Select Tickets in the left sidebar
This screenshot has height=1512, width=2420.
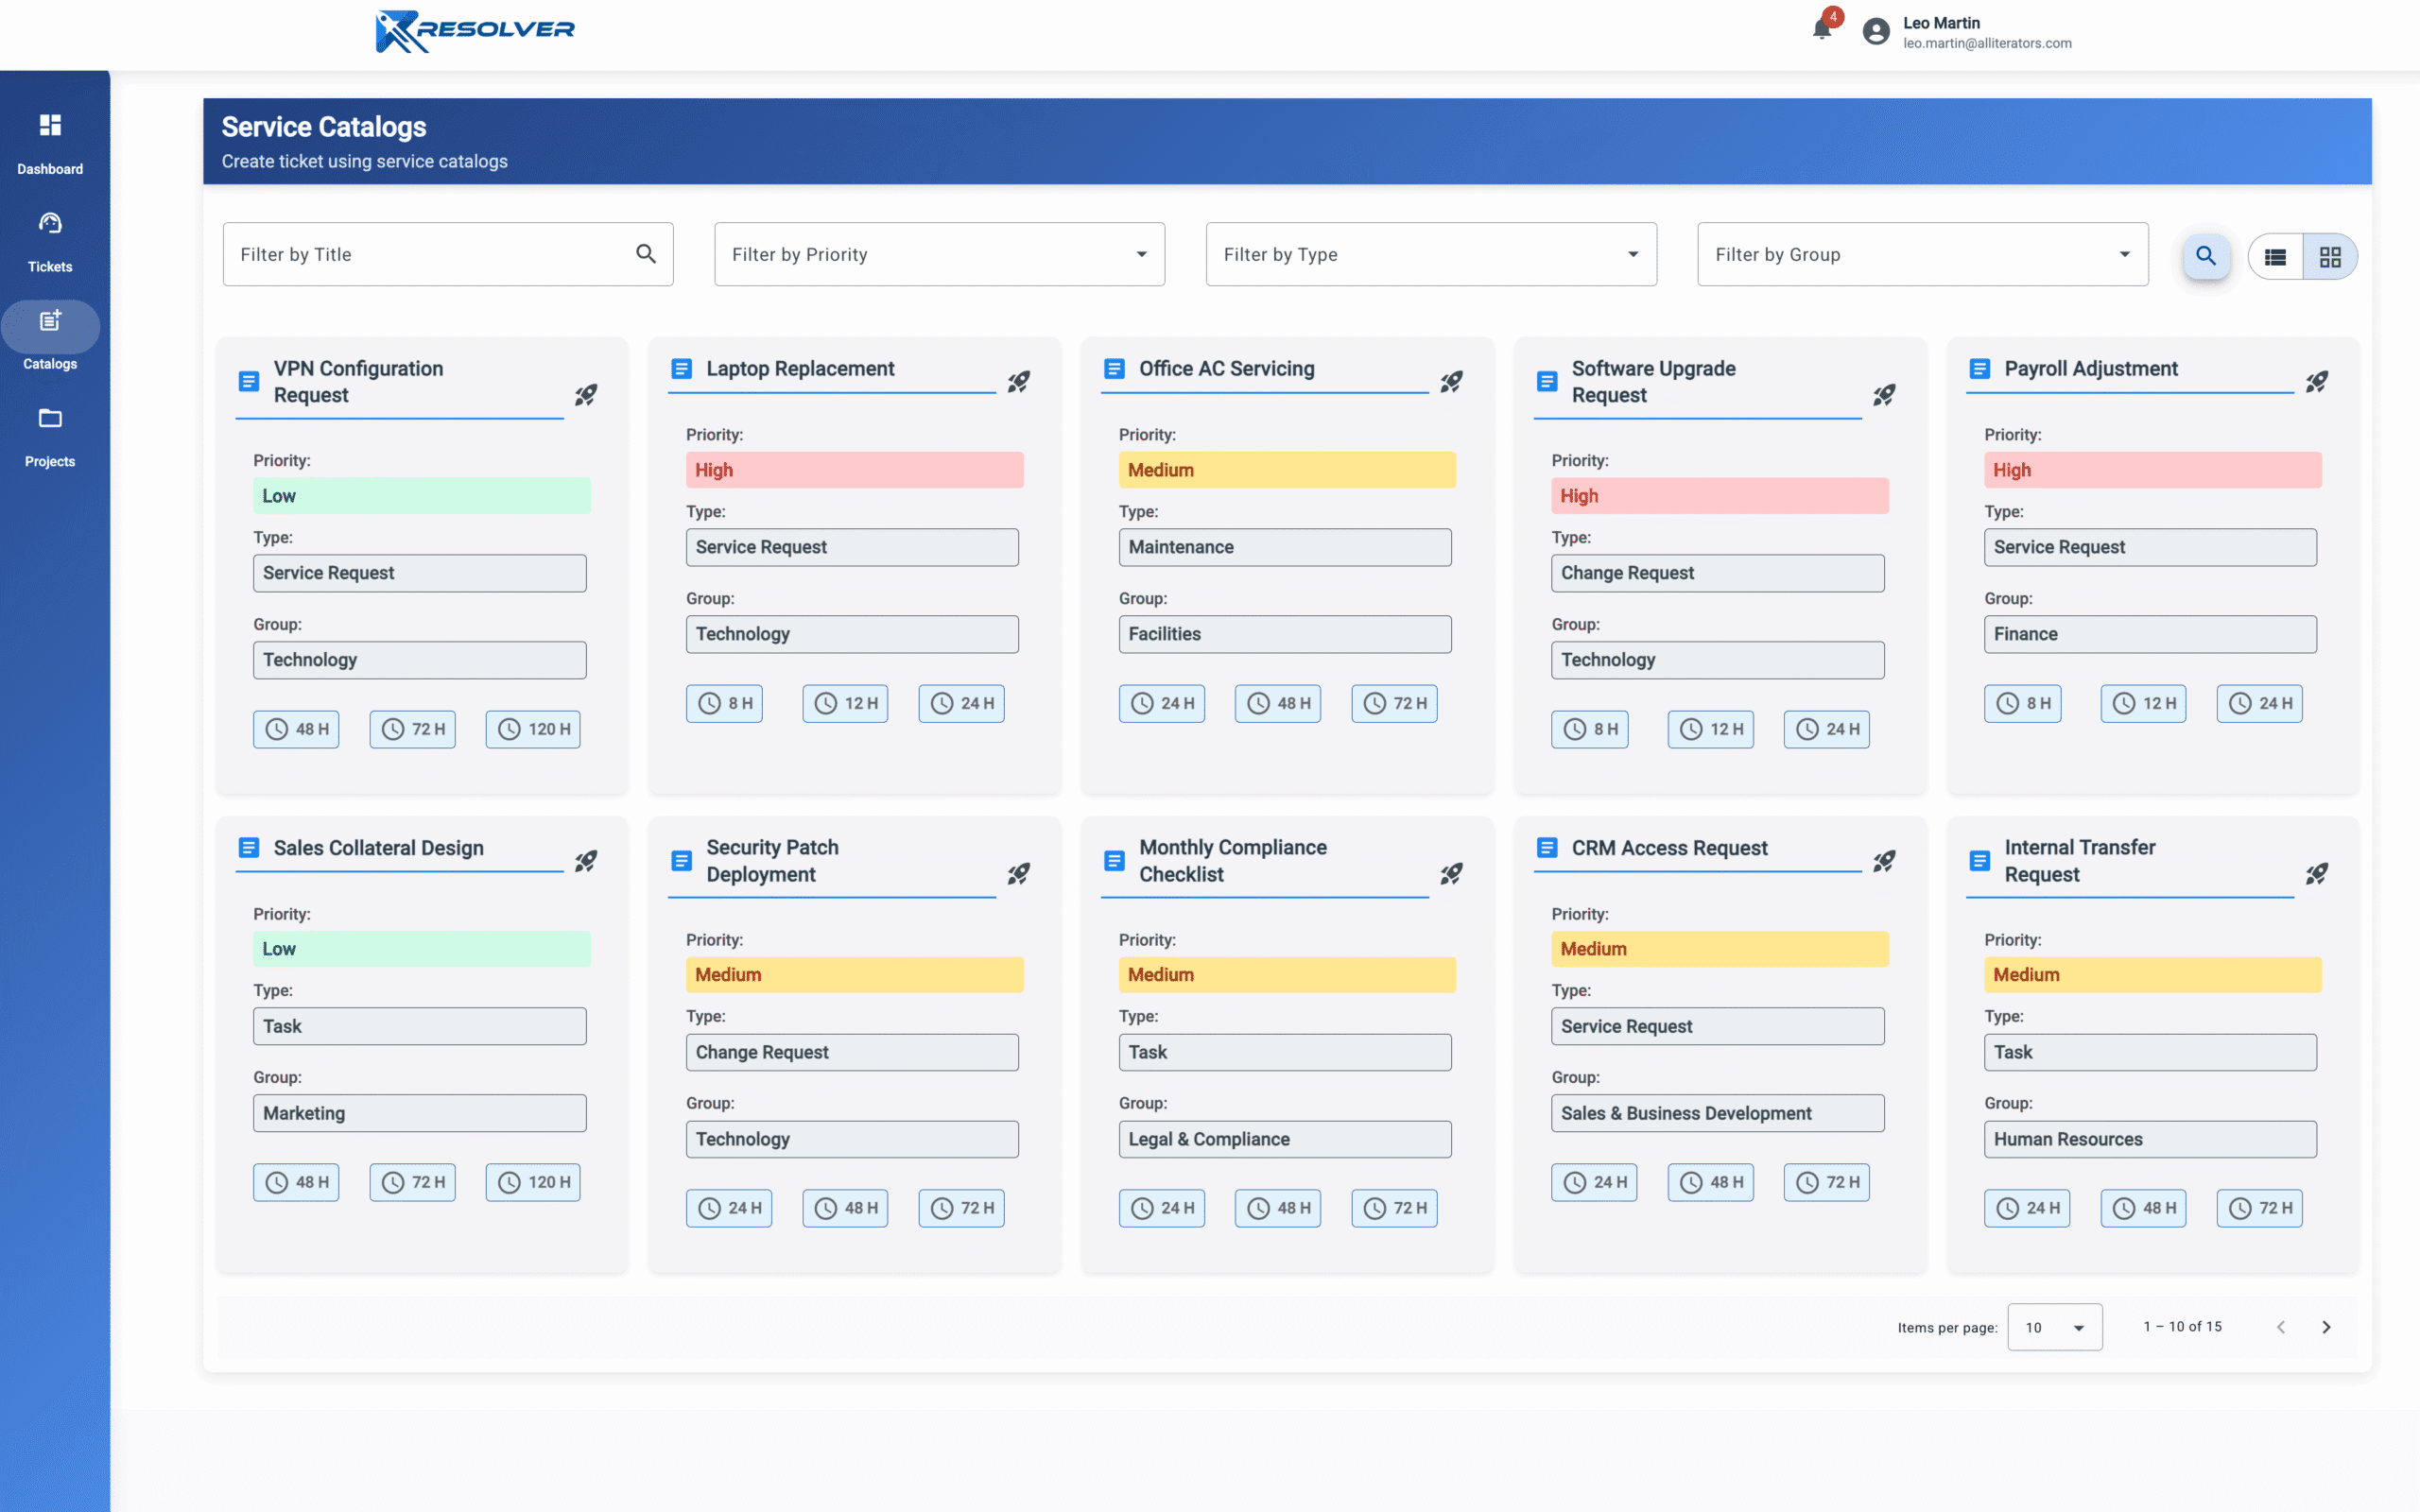(x=50, y=240)
